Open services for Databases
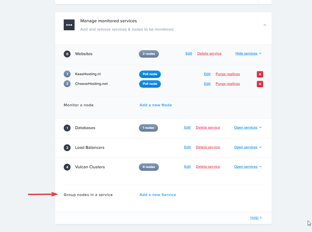Viewport: 312px width, 232px height. click(x=247, y=127)
